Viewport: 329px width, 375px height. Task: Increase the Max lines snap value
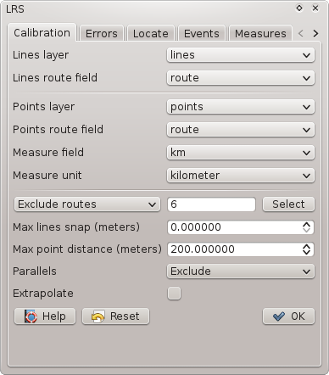click(x=307, y=224)
